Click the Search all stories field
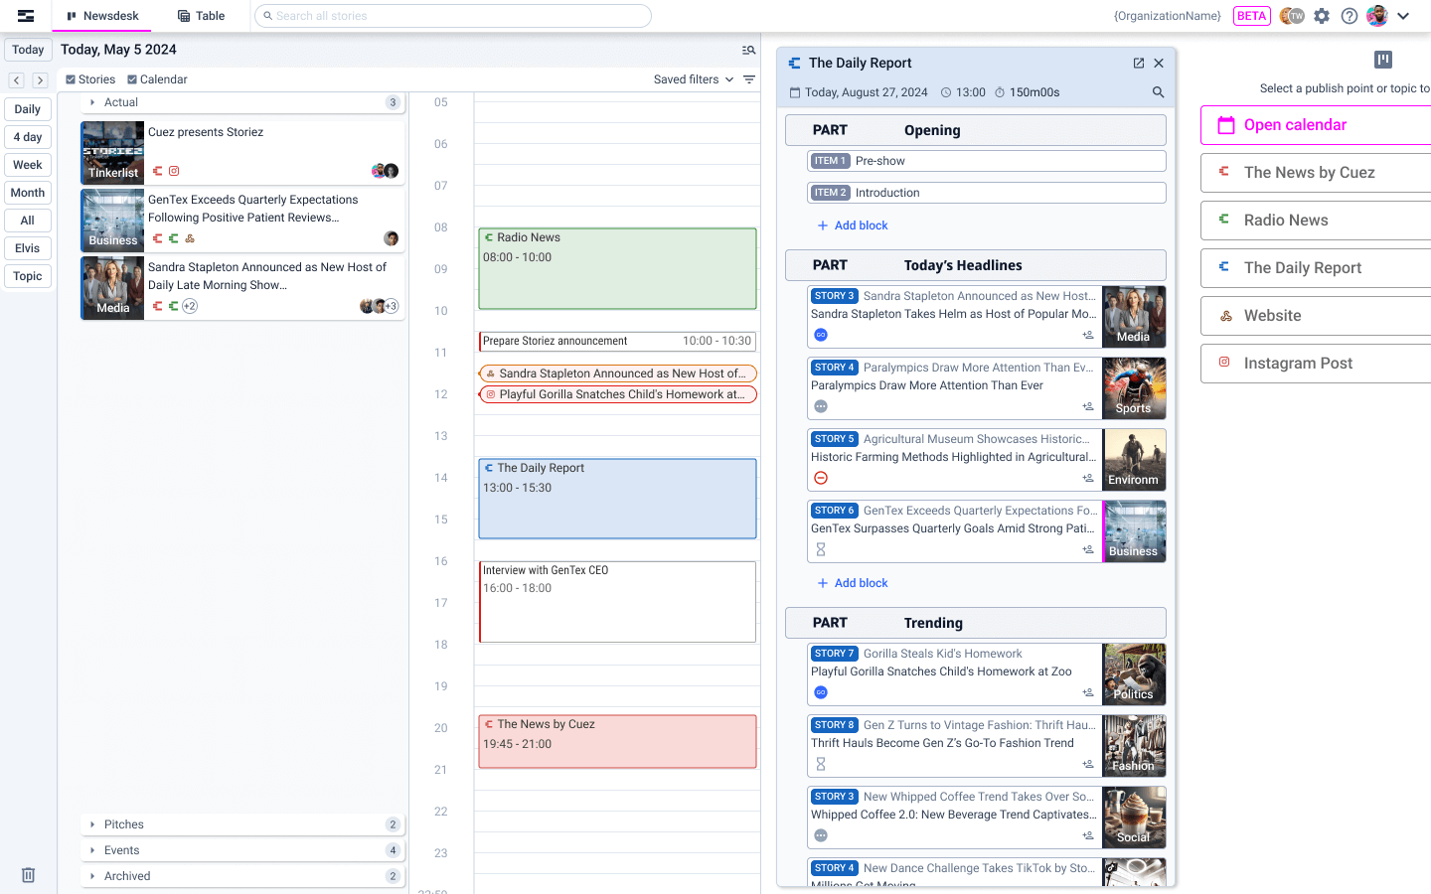The height and width of the screenshot is (894, 1431). pyautogui.click(x=453, y=16)
